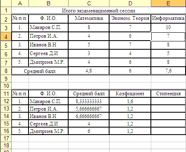Select column C header
Viewport: 186px width, 152px height.
click(89, 3)
